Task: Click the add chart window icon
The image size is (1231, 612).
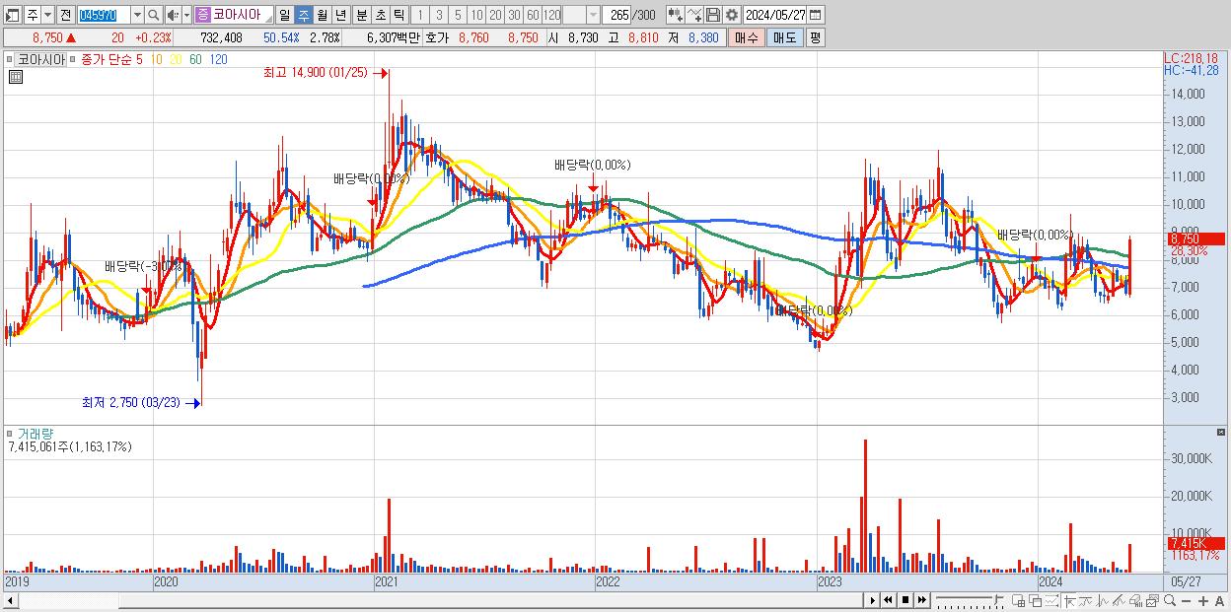Action: tap(1019, 600)
